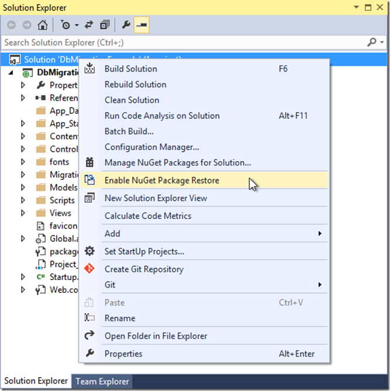
Task: Click the Startup C# file icon
Action: tap(41, 277)
